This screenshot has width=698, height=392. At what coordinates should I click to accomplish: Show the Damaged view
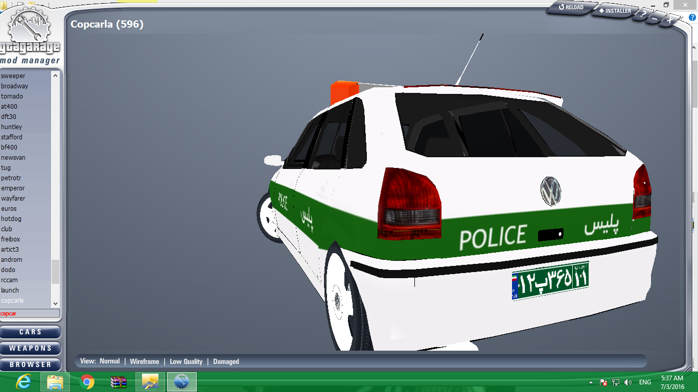pyautogui.click(x=226, y=361)
